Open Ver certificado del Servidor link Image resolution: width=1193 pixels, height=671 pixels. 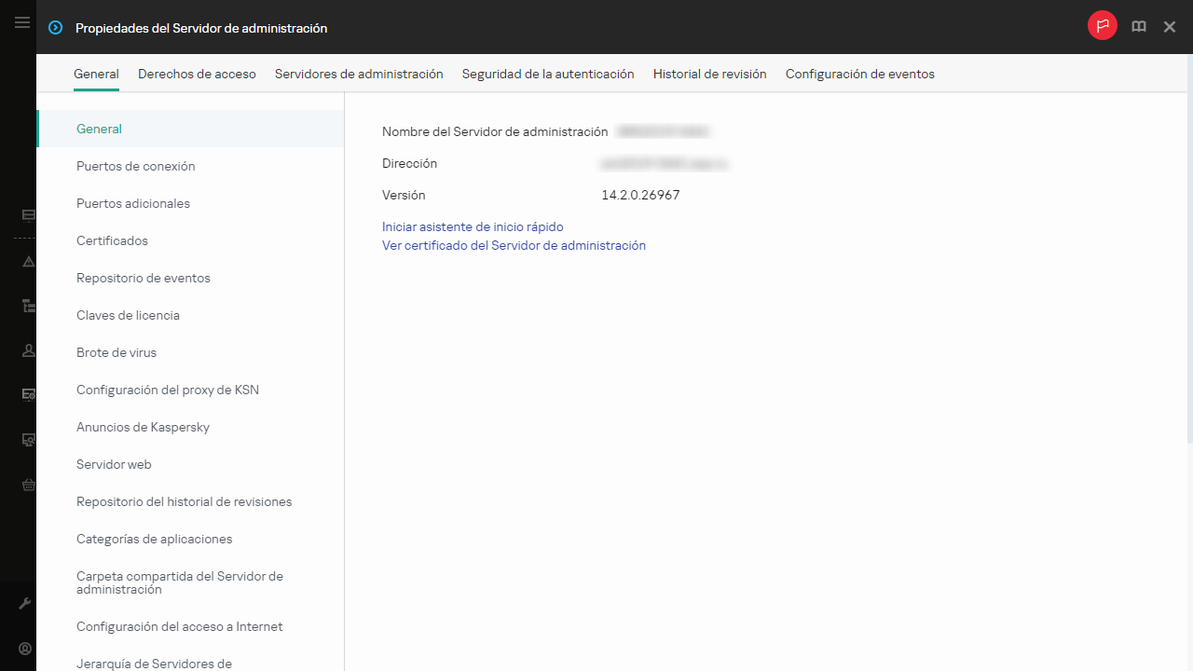[x=514, y=246]
